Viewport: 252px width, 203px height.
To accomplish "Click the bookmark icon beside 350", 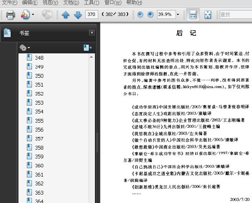I will click(x=29, y=75).
